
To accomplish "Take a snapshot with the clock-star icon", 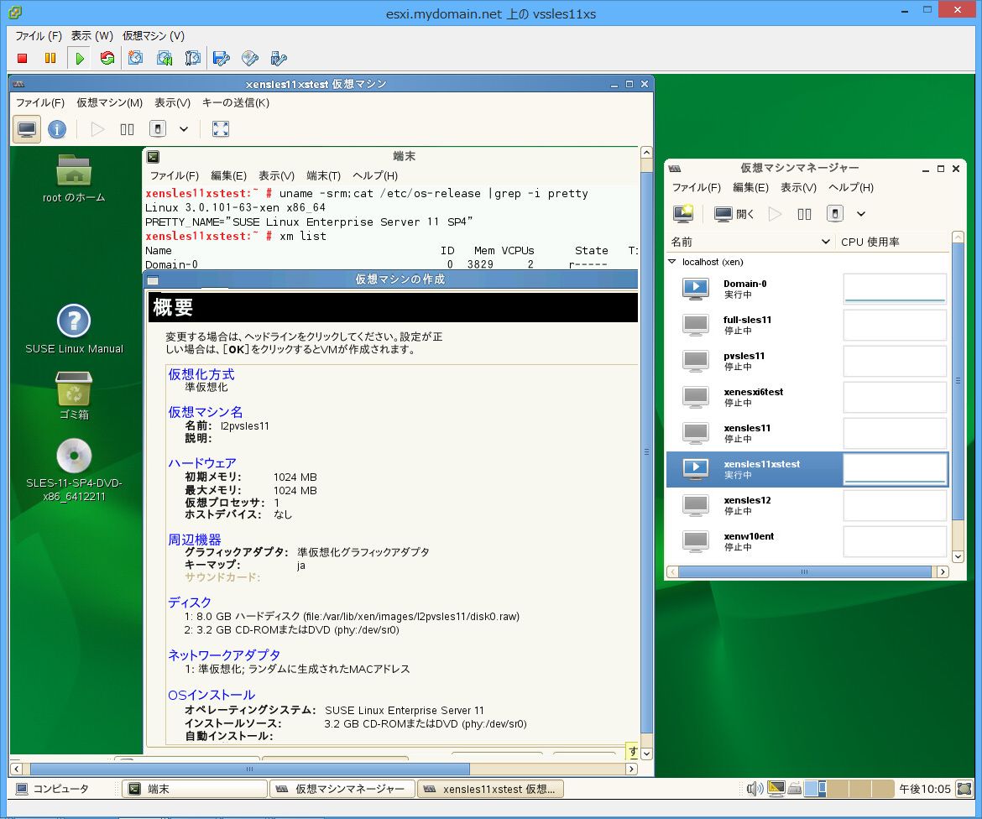I will coord(135,58).
